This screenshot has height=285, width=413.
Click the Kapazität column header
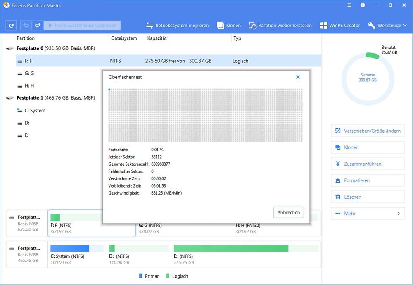157,38
